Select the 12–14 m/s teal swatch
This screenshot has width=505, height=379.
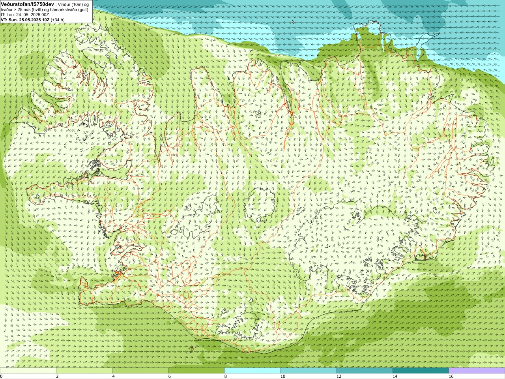click(x=365, y=371)
